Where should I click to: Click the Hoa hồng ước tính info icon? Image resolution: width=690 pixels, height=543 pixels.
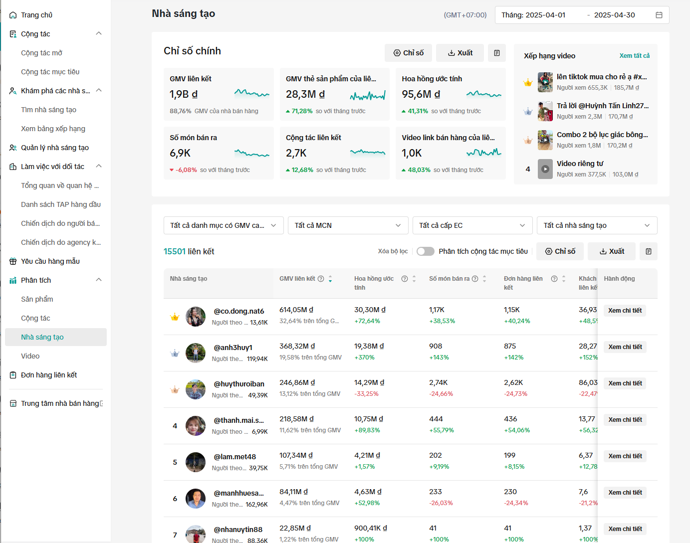coord(405,279)
